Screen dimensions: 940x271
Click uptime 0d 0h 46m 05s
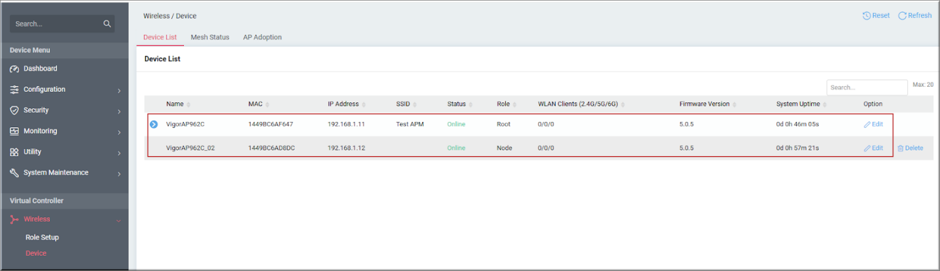(797, 124)
